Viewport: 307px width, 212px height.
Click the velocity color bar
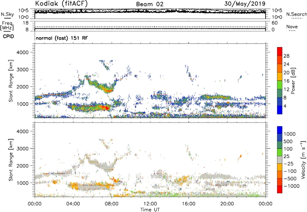[280, 160]
